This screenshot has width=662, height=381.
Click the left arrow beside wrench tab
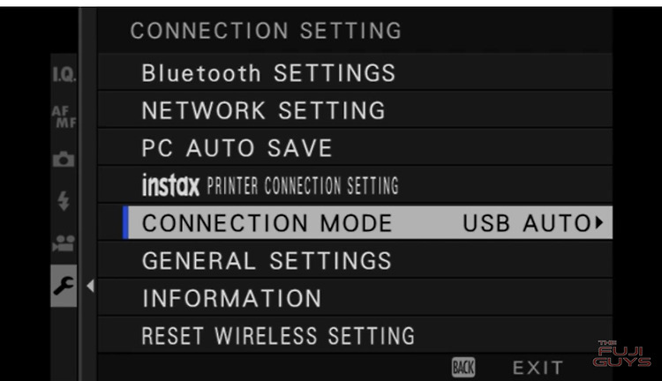click(90, 286)
